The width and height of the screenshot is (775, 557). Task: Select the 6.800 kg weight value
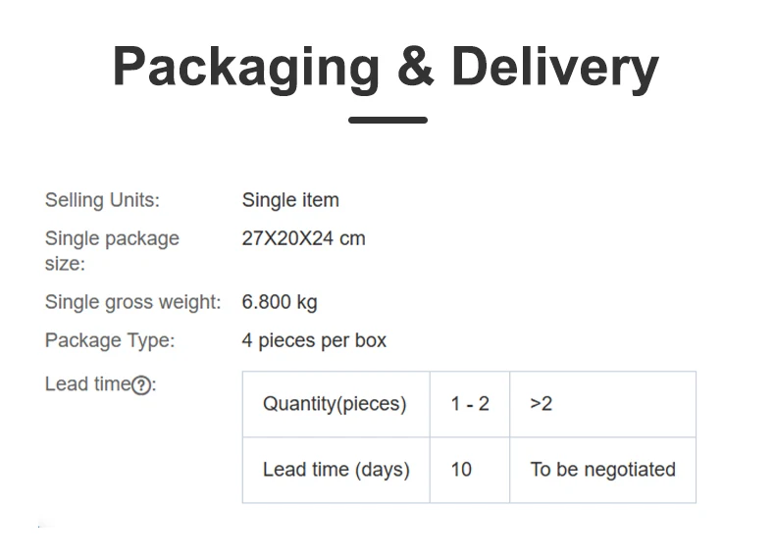click(x=280, y=302)
